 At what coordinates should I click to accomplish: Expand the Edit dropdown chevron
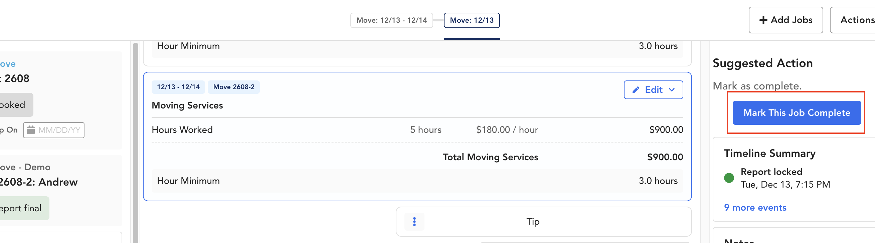coord(672,90)
